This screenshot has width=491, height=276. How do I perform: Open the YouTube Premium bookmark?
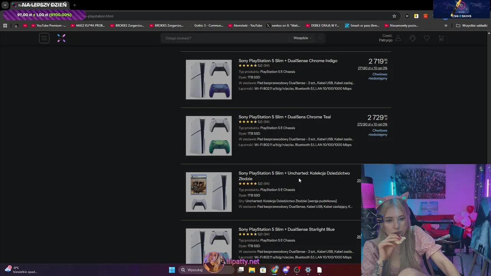48,26
